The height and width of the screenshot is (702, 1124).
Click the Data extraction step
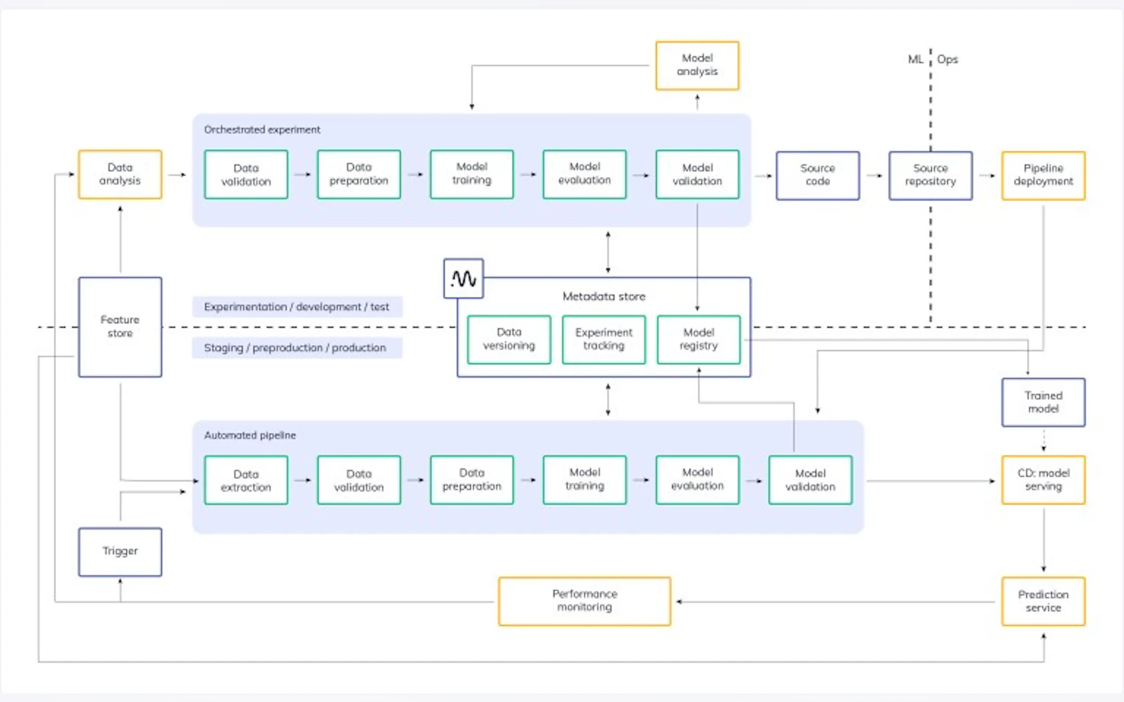(246, 481)
